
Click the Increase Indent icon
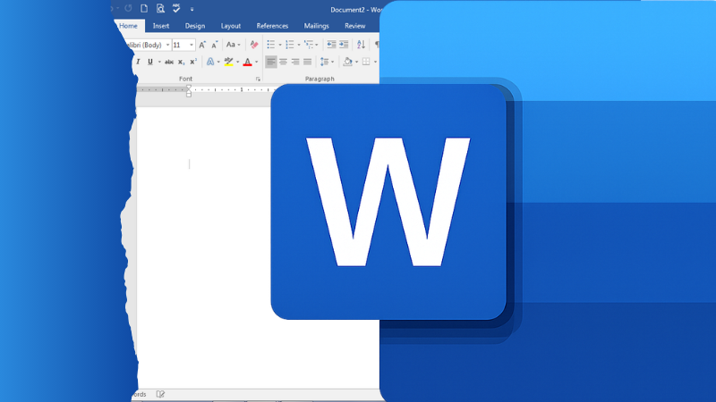344,45
